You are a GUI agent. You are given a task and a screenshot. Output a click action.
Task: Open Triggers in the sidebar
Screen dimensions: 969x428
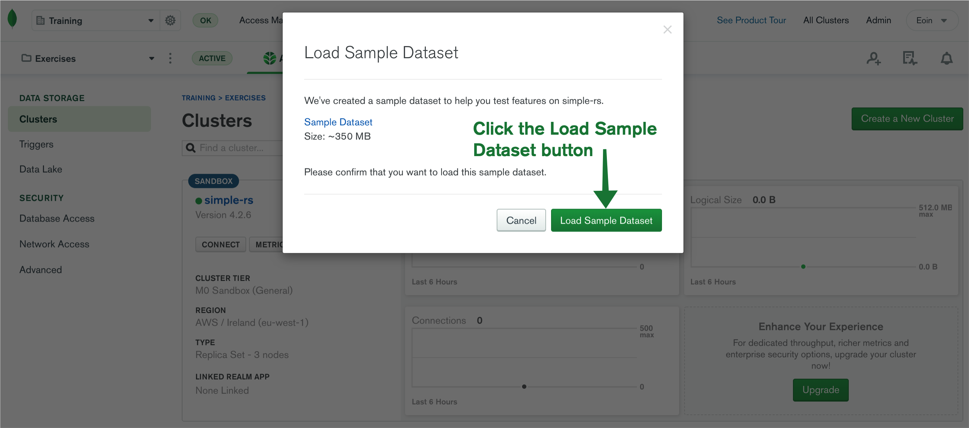pos(36,144)
